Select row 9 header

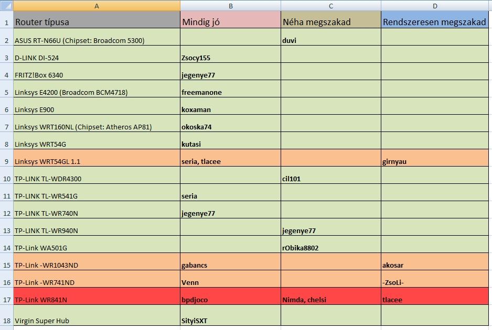point(7,158)
